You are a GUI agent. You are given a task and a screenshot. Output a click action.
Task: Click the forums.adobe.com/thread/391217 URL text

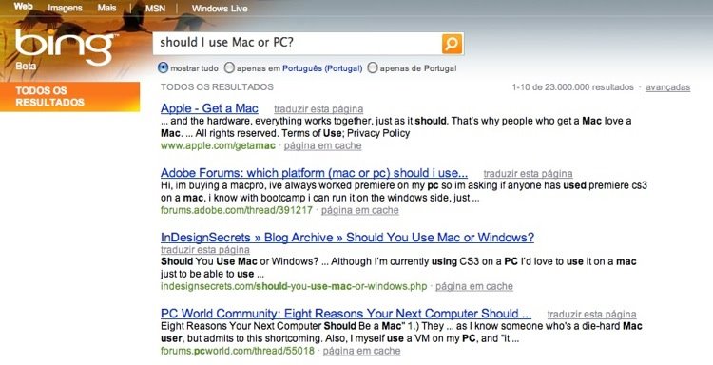[x=237, y=210]
